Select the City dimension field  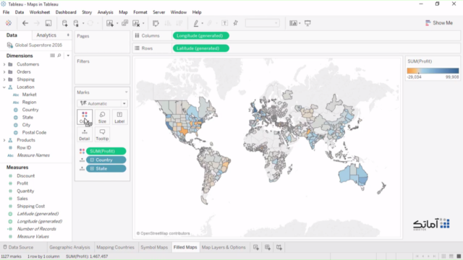(x=26, y=125)
